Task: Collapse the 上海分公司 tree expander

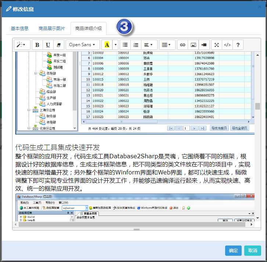Action: click(29, 110)
